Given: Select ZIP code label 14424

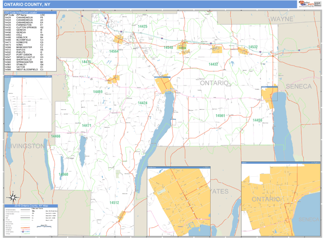Looking at the screenshot, I should (x=142, y=103).
